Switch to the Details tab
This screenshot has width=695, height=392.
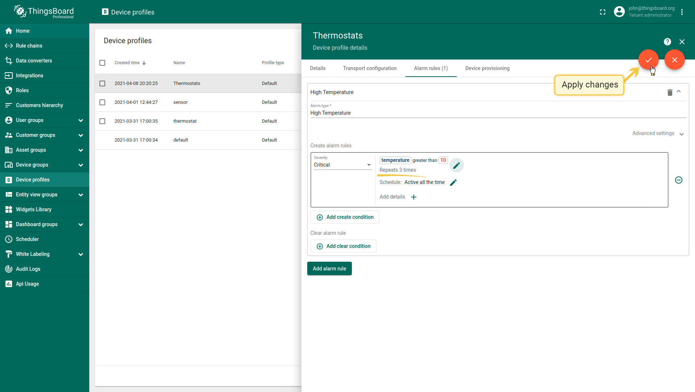click(317, 68)
